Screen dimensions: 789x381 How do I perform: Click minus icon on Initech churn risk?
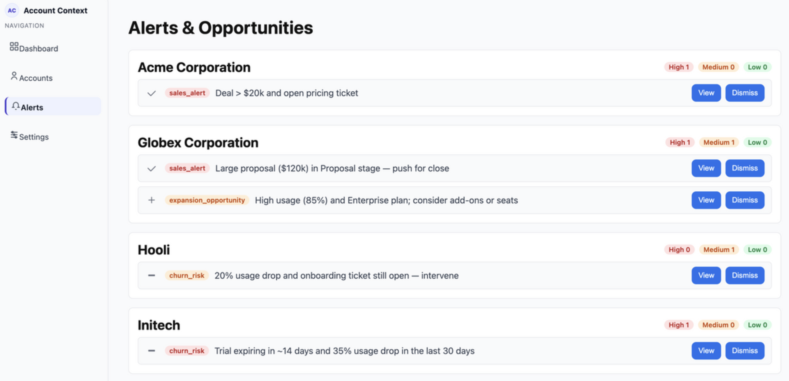pos(152,351)
